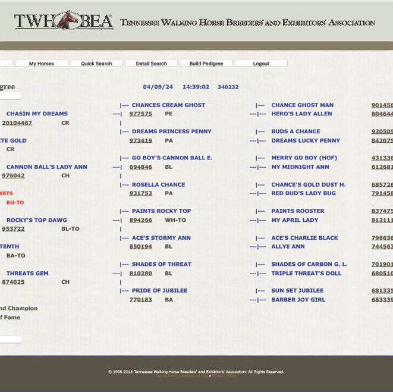Viewport: 393px width, 392px height.
Task: Click horse name PAINTS ROCKY TOP
Action: (x=161, y=211)
